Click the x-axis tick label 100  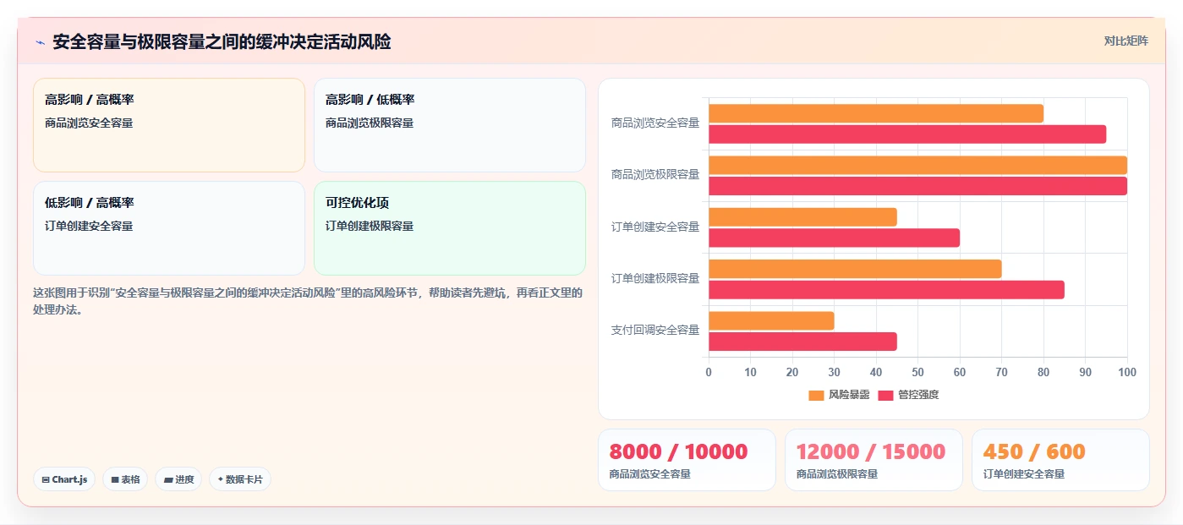(x=1126, y=373)
